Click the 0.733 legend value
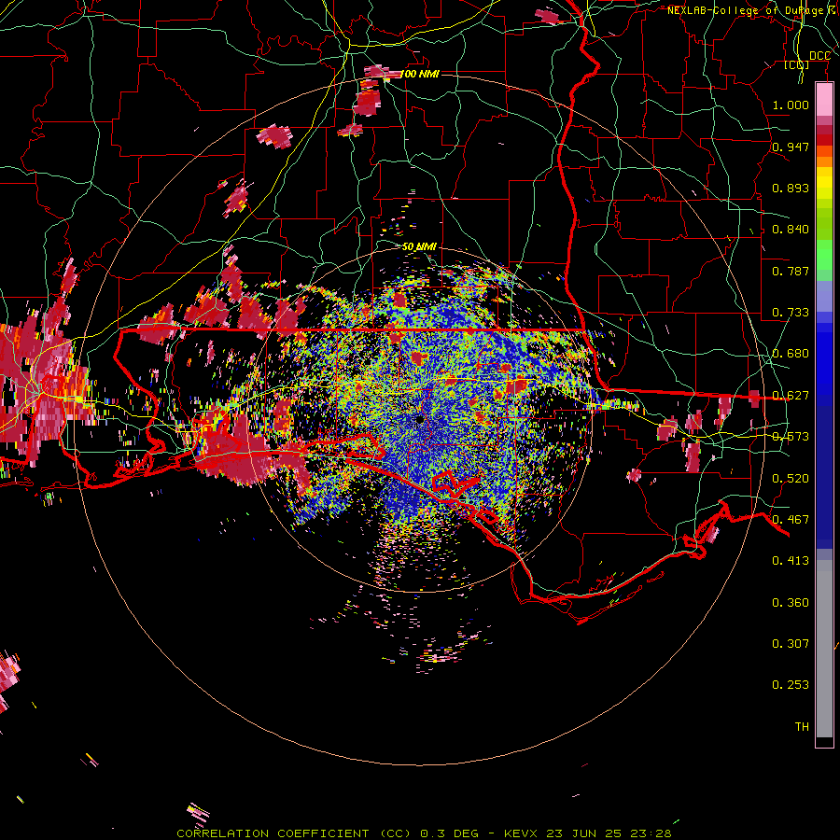Image resolution: width=840 pixels, height=840 pixels. 791,313
